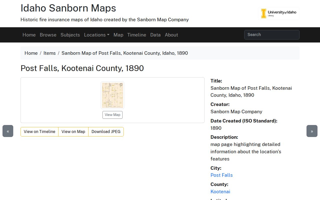Open the Timeline nav item
Image resolution: width=320 pixels, height=200 pixels.
click(137, 35)
